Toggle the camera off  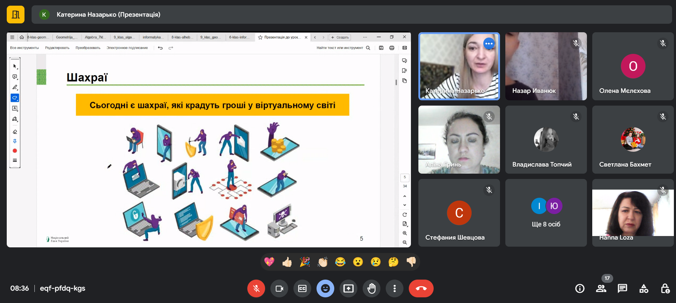[279, 288]
